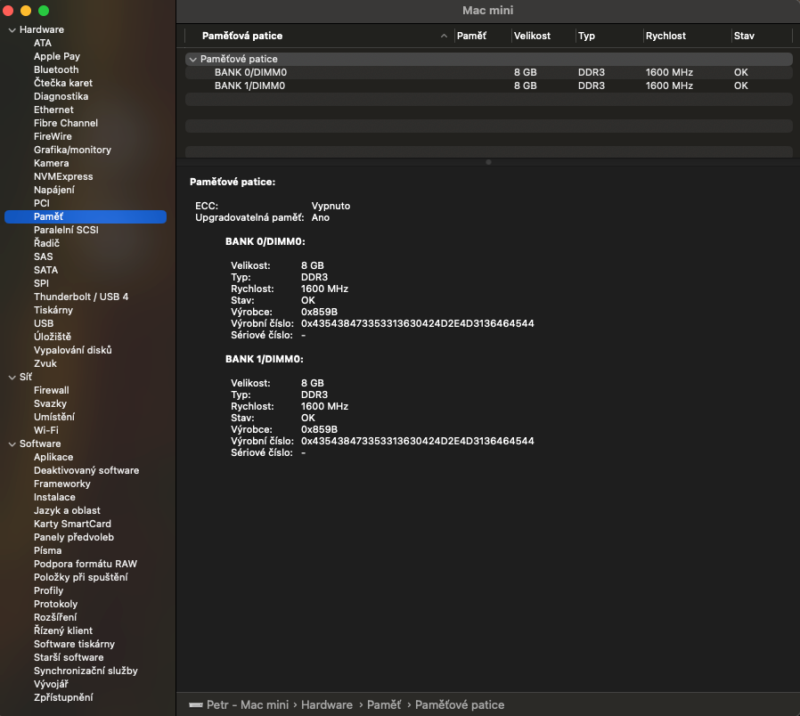The image size is (800, 716).
Task: Select PCI in the sidebar
Action: click(41, 203)
